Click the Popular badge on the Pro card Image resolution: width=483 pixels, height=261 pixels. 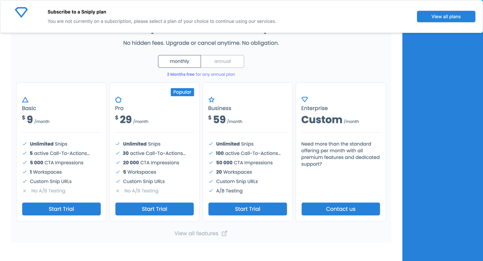click(182, 92)
